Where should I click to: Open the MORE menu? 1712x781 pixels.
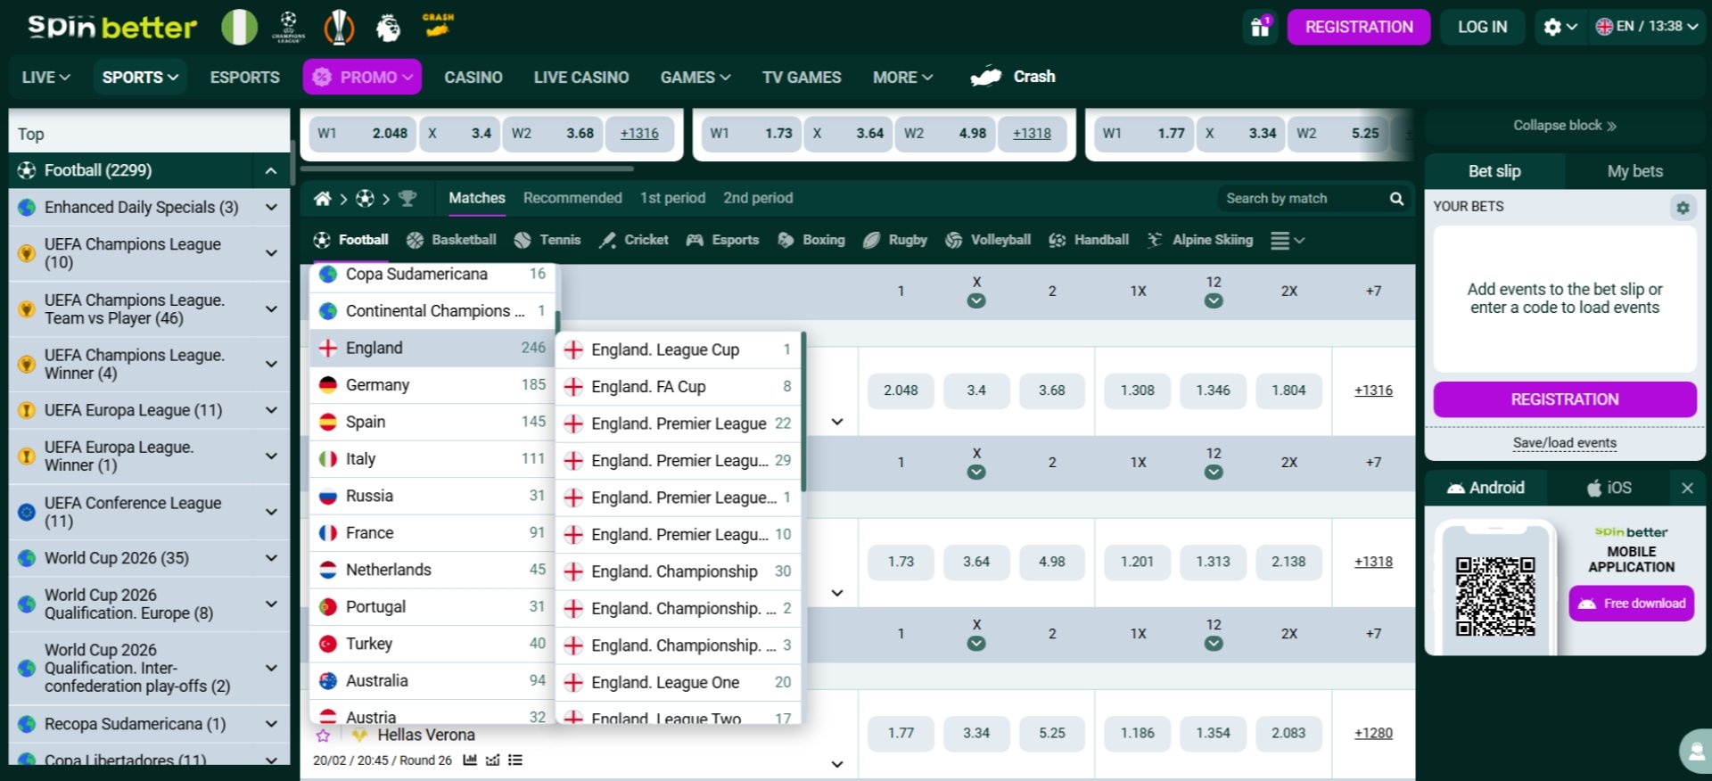tap(902, 78)
